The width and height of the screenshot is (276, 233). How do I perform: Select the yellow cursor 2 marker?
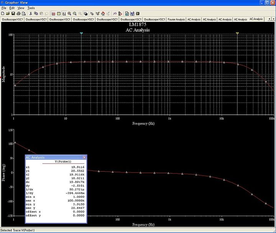point(237,33)
